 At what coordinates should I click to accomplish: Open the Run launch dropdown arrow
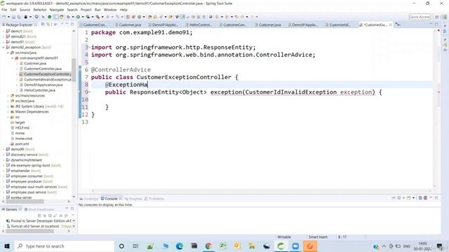[83, 17]
